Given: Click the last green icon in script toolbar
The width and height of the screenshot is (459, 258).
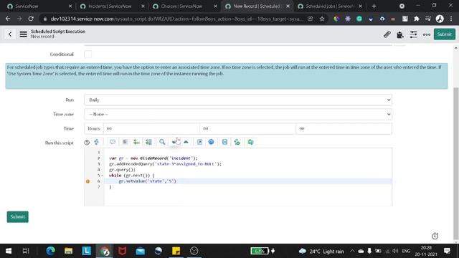Looking at the screenshot, I should pos(250,142).
